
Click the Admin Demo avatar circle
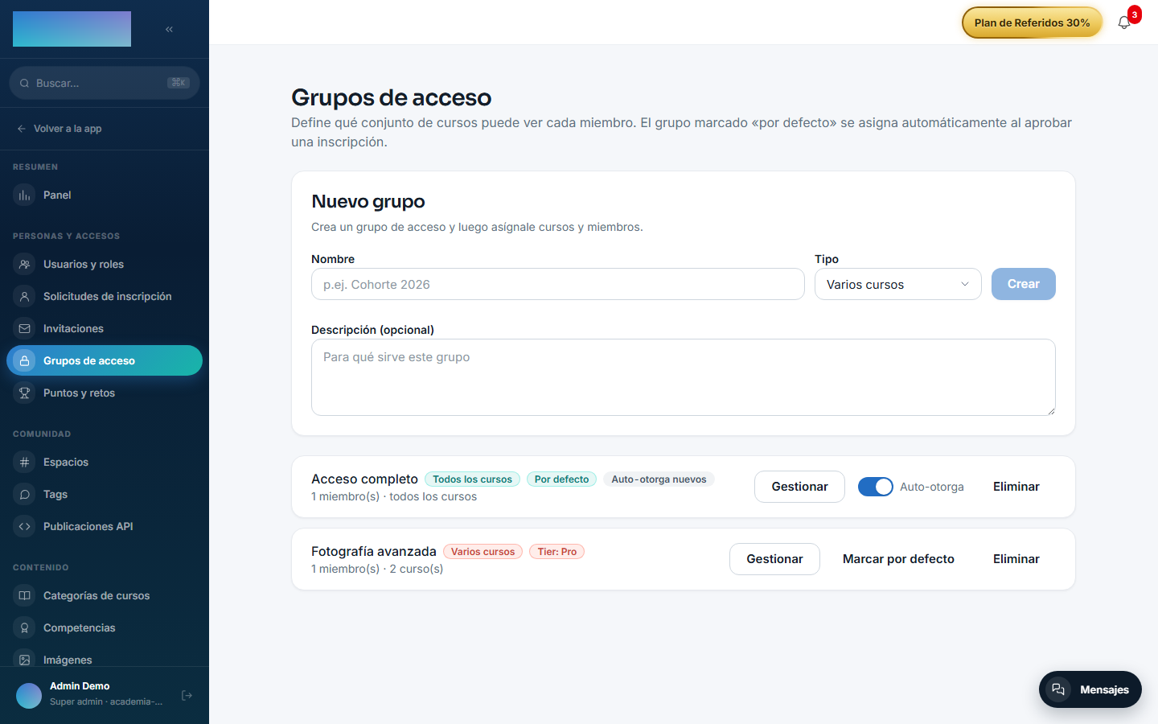pyautogui.click(x=29, y=695)
